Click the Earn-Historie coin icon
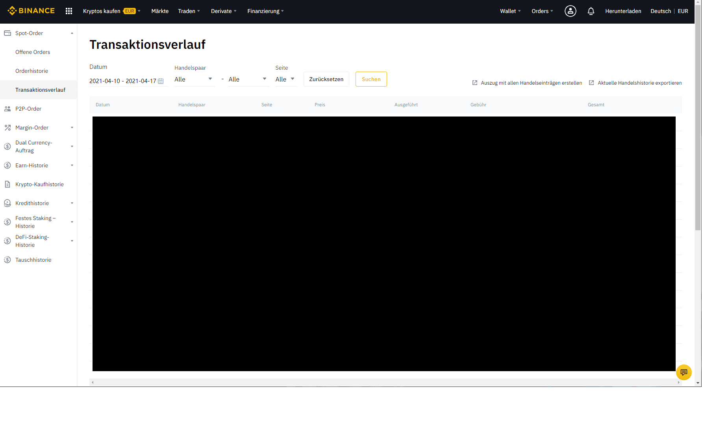704x431 pixels. pyautogui.click(x=7, y=165)
